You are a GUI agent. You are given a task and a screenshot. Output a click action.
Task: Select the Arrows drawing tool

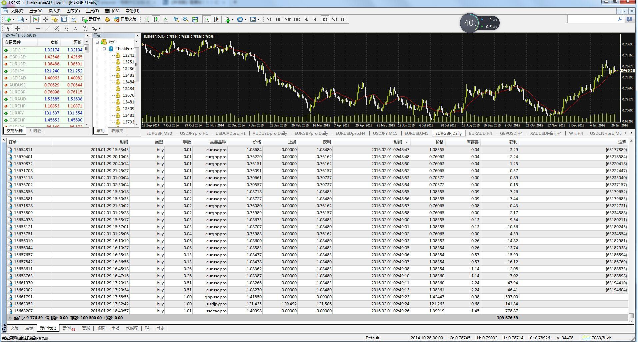(x=94, y=28)
